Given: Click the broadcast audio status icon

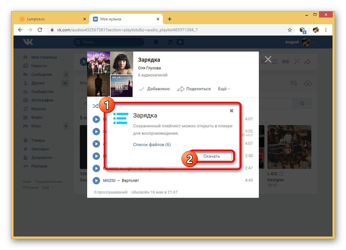Looking at the screenshot, I should pos(285,62).
